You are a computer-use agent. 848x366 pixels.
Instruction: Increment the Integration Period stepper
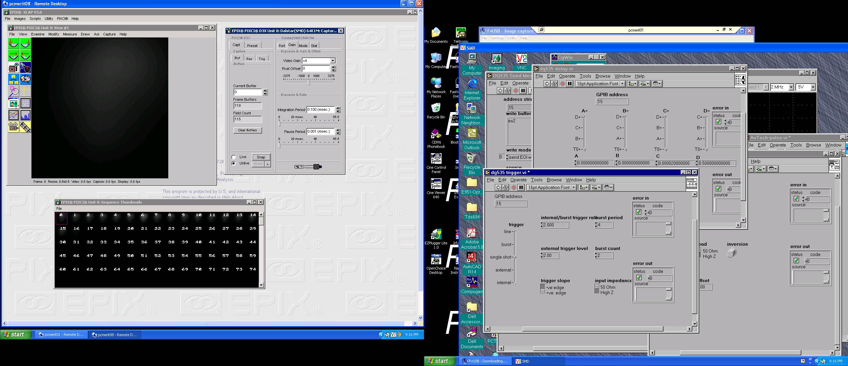(338, 108)
